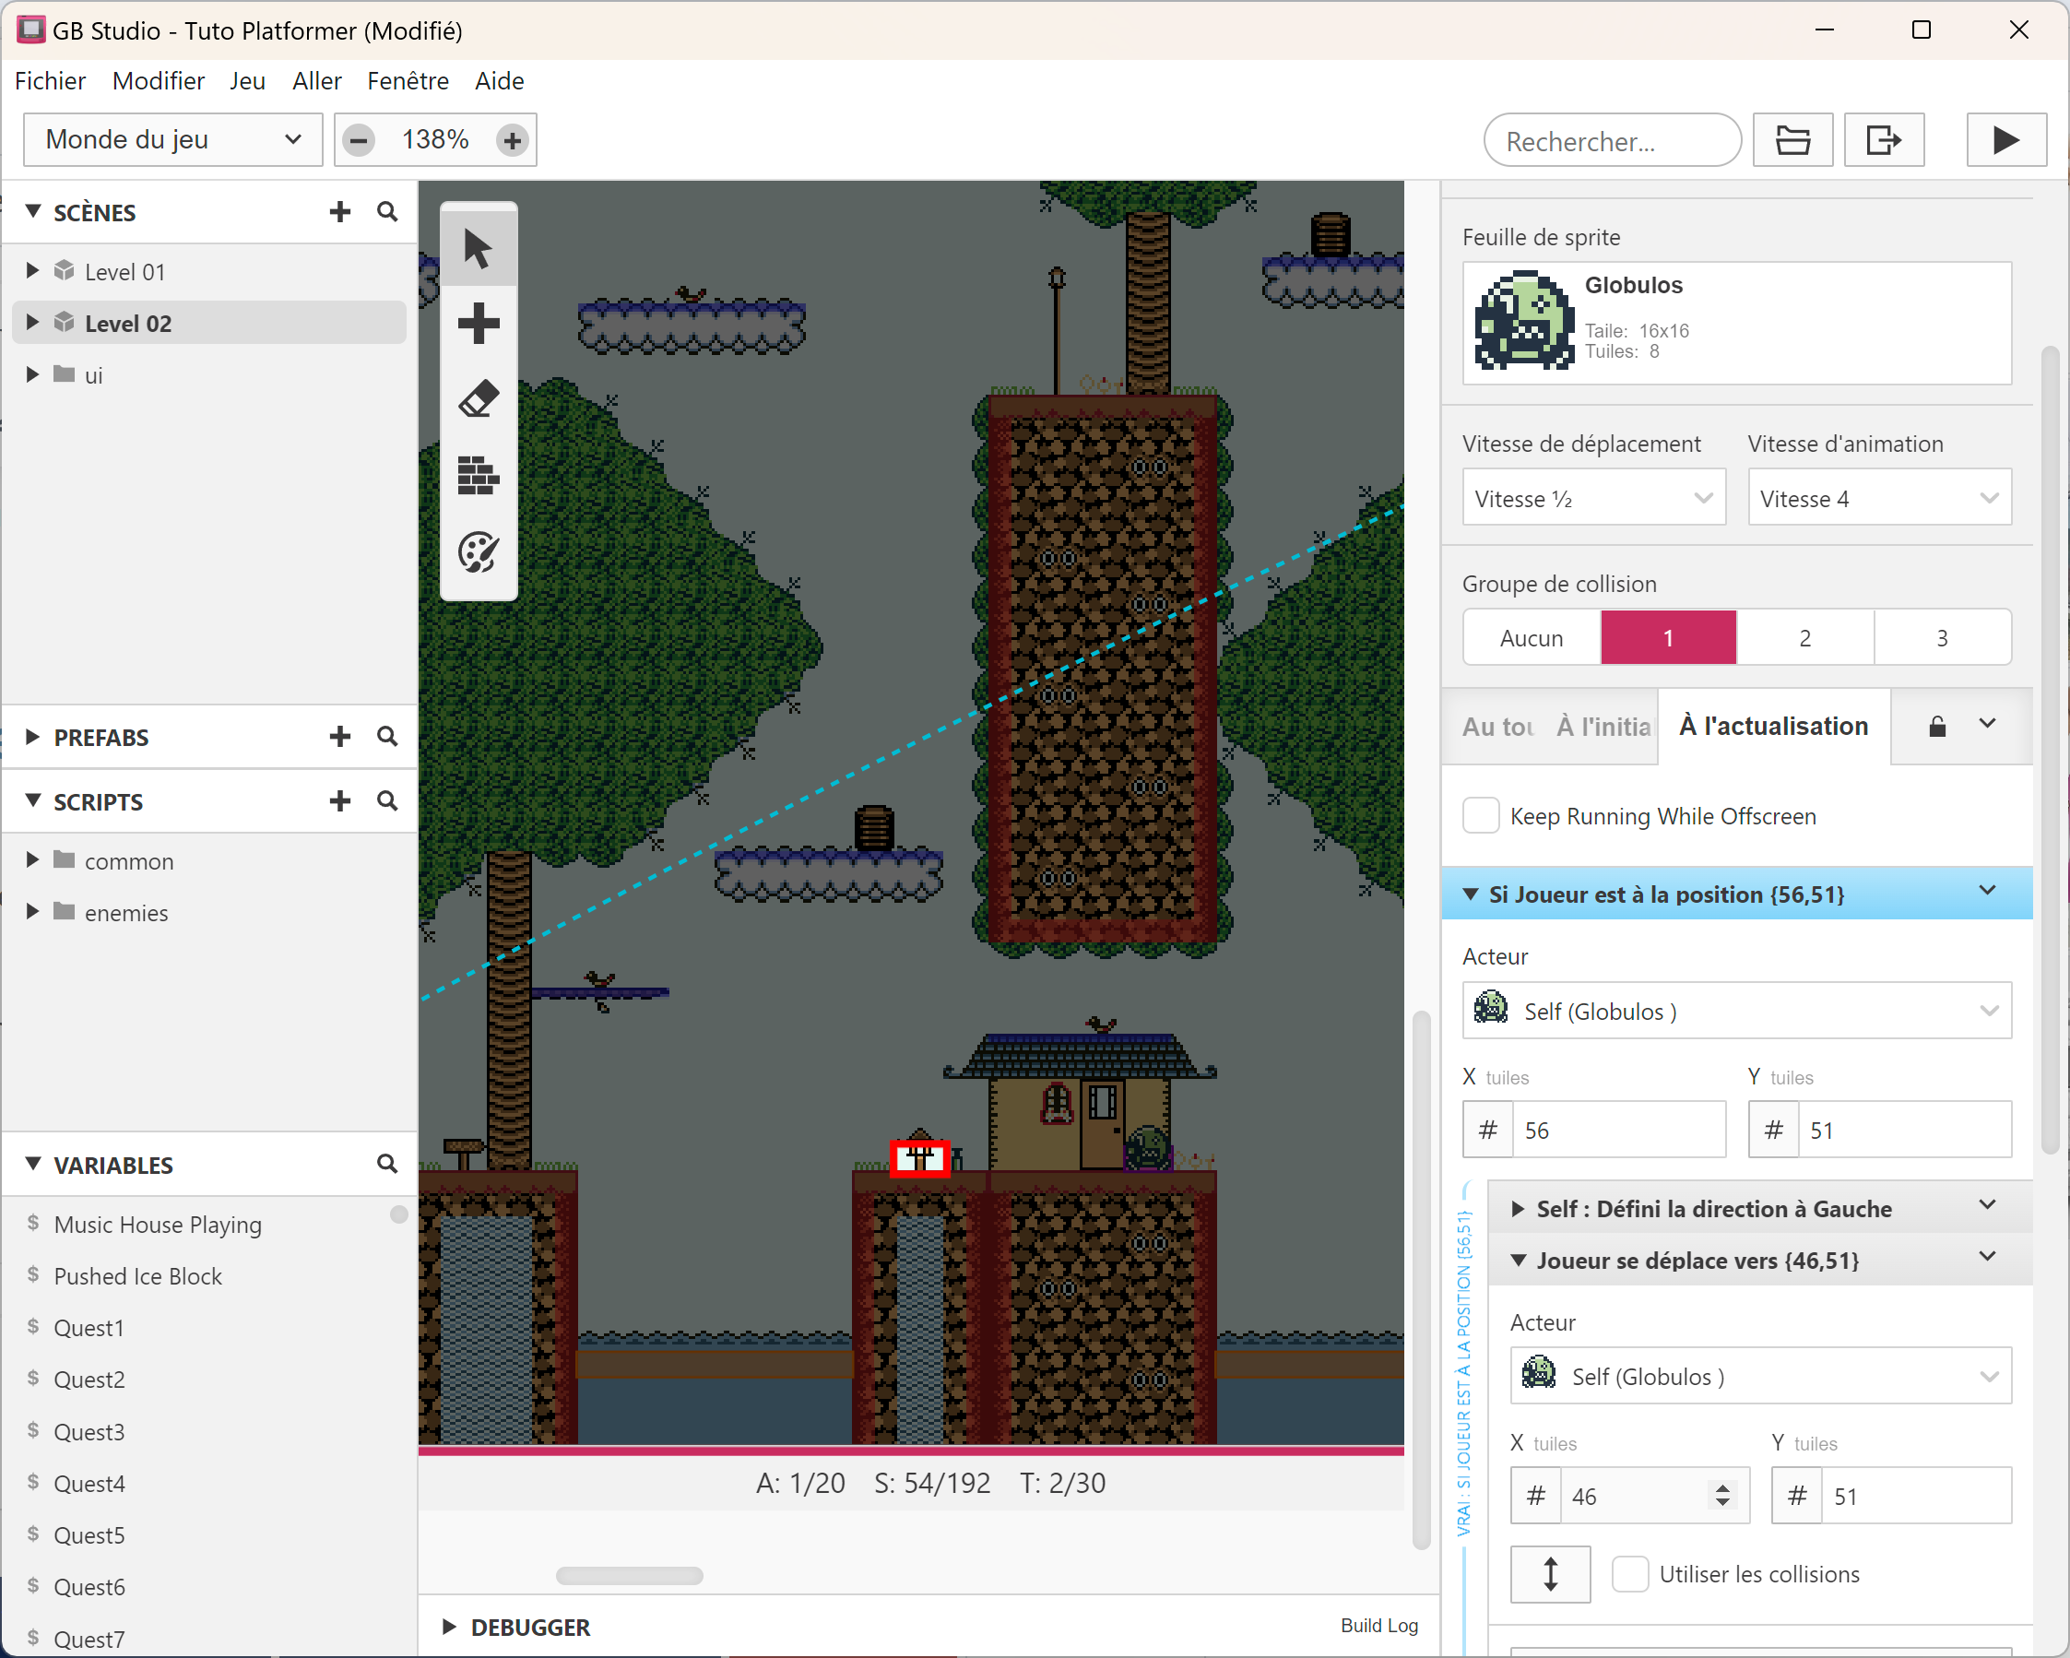2070x1658 pixels.
Task: Open the Jeu menu
Action: click(247, 80)
